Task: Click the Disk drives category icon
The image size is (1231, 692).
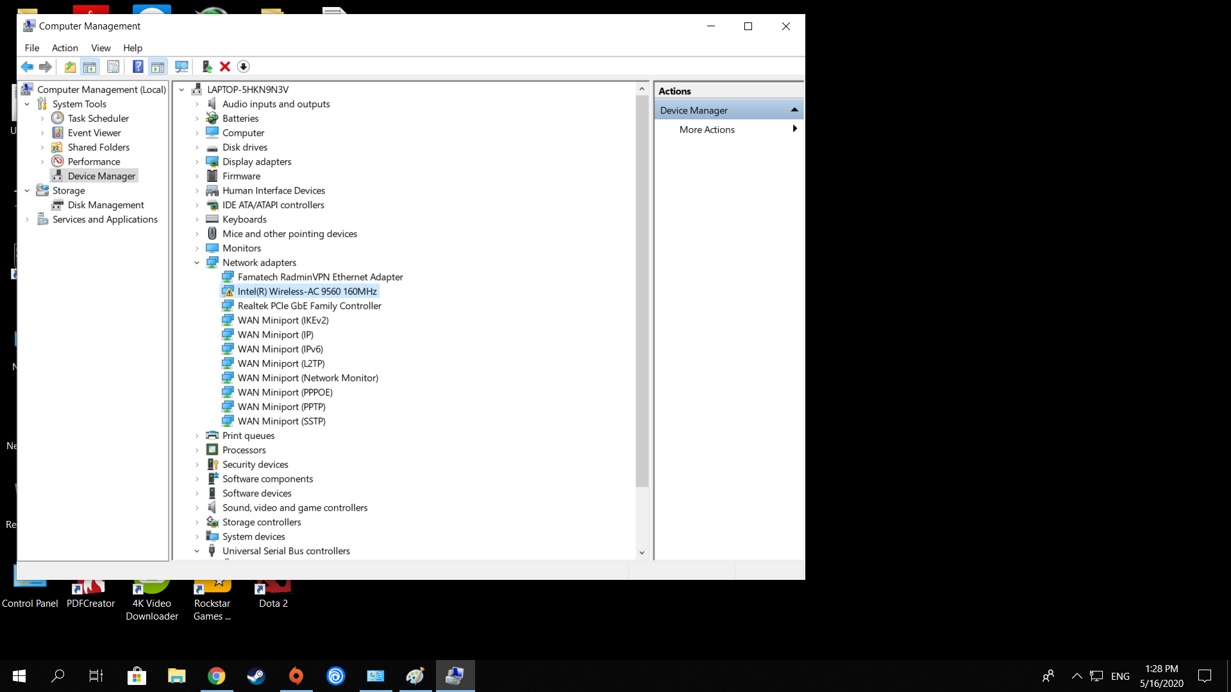Action: [x=212, y=147]
